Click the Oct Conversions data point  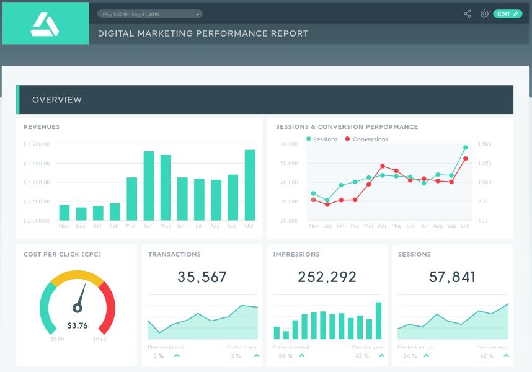coord(466,159)
